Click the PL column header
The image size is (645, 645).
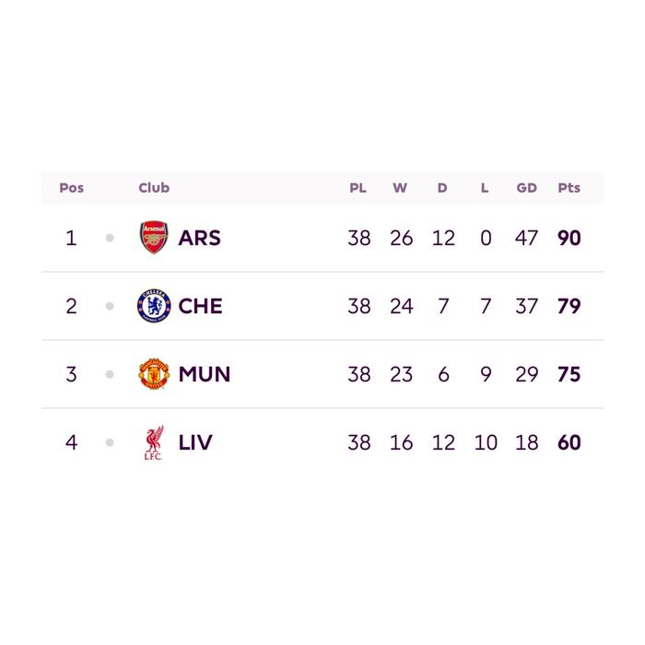[358, 188]
